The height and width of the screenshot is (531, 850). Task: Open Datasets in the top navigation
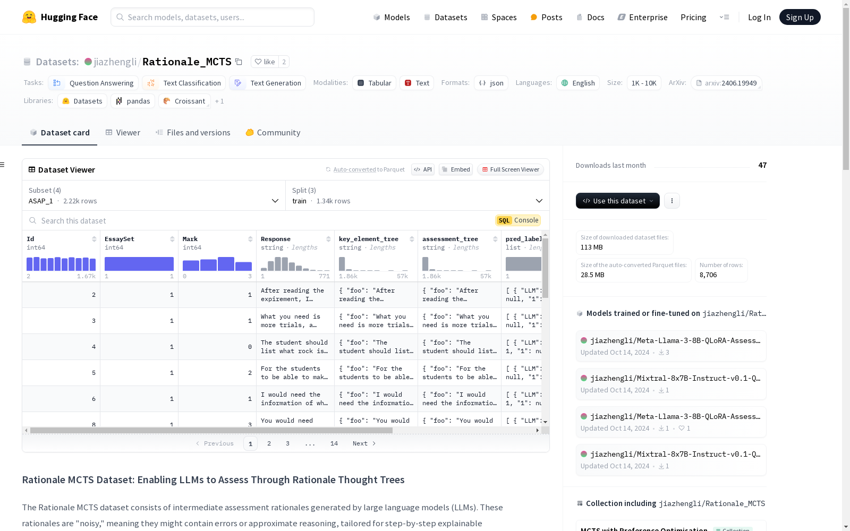(445, 17)
